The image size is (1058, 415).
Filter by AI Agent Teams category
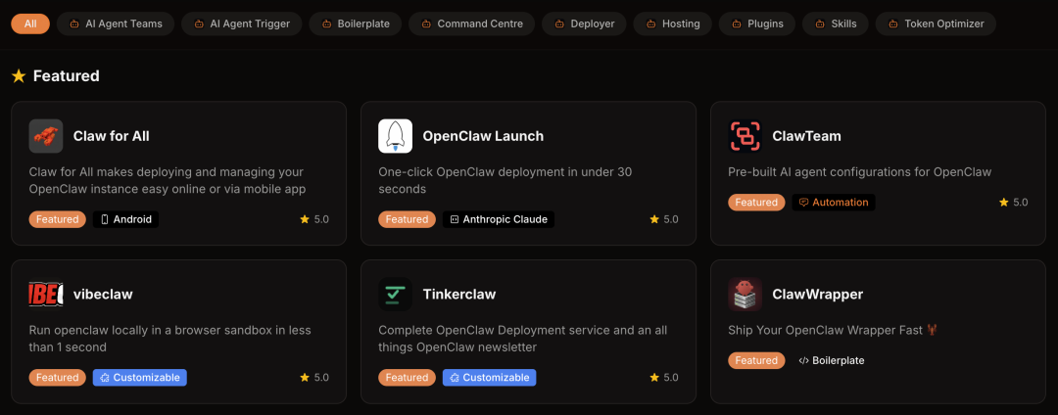116,23
